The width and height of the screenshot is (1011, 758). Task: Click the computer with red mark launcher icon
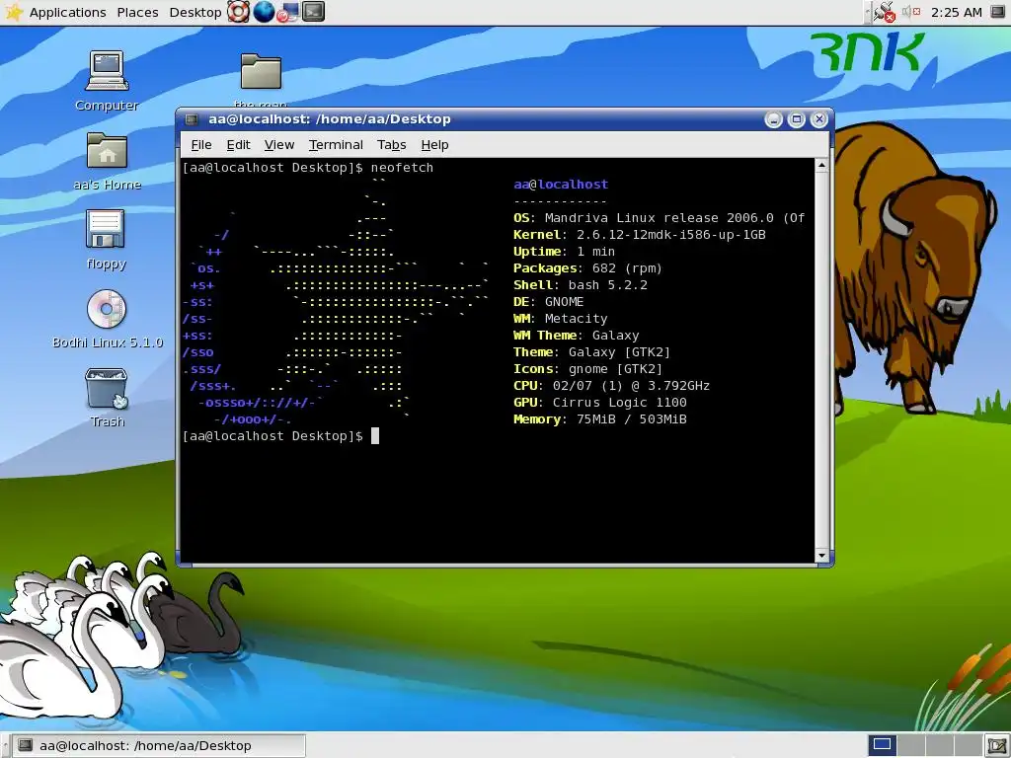[288, 12]
